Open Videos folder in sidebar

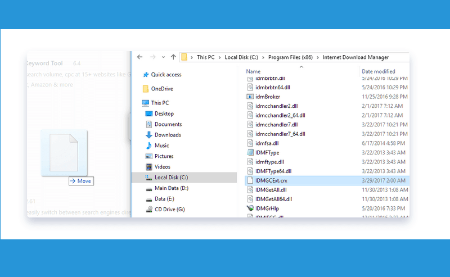point(163,167)
